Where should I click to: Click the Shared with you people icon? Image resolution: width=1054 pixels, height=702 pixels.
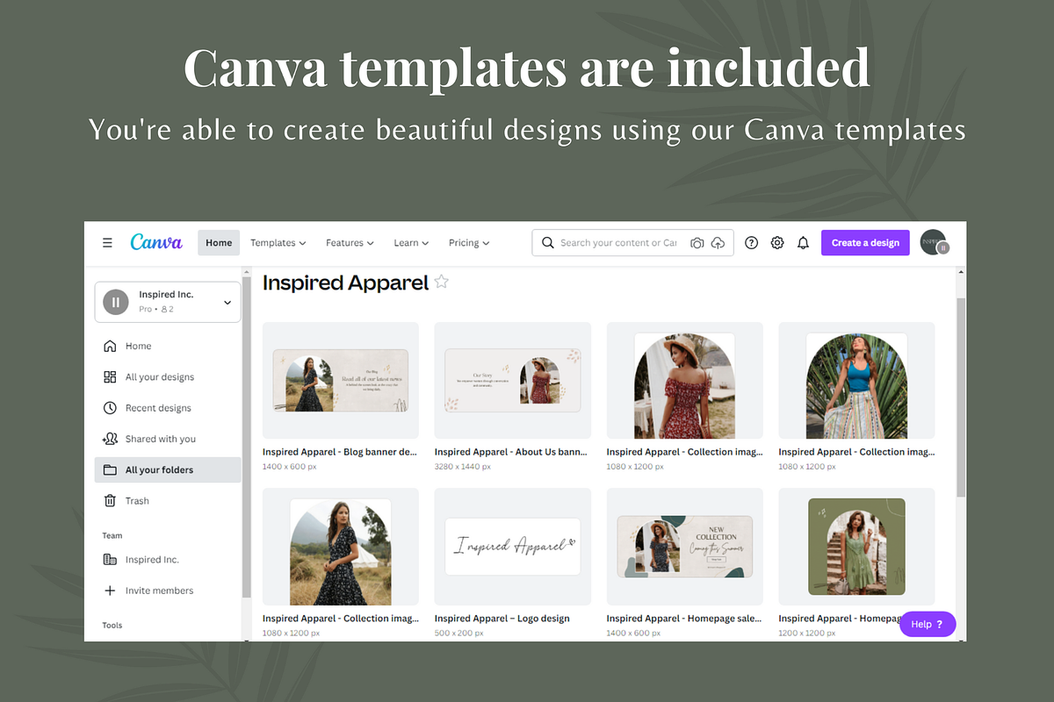110,439
